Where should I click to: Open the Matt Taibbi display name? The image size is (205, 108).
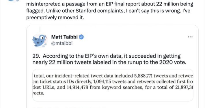coord(64,37)
